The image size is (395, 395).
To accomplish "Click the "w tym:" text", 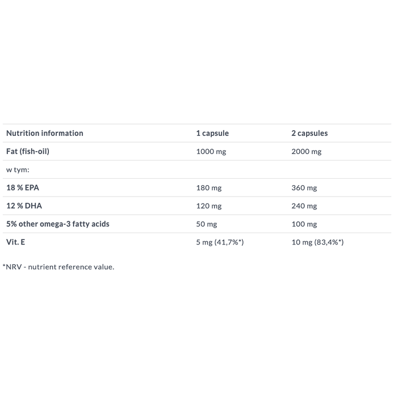I will pyautogui.click(x=17, y=170).
